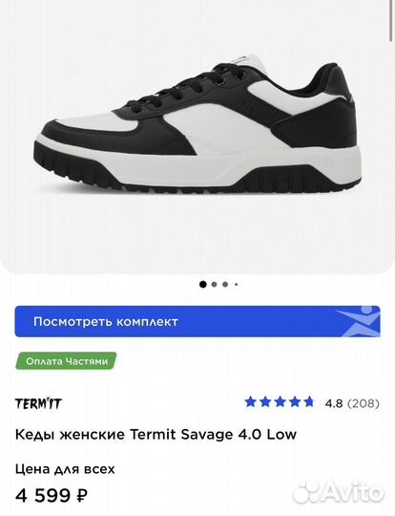Click the fifth partially filled star
This screenshot has width=395, height=516.
309,402
